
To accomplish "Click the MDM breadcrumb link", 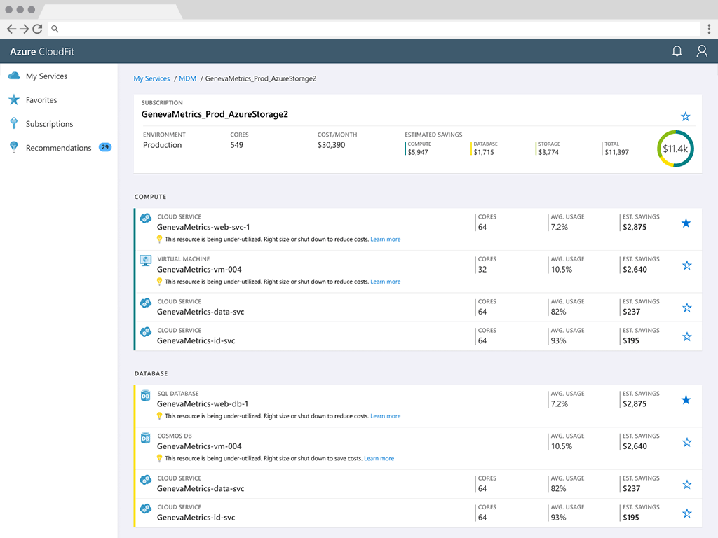I will point(187,78).
